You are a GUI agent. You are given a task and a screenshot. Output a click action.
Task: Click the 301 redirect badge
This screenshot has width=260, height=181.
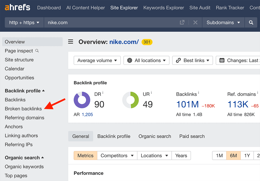[147, 42]
